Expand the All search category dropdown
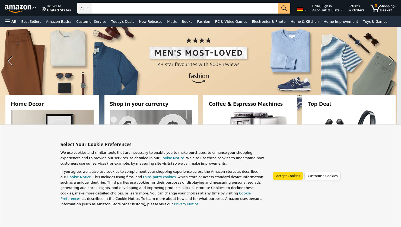Image resolution: width=401 pixels, height=227 pixels. pos(84,8)
